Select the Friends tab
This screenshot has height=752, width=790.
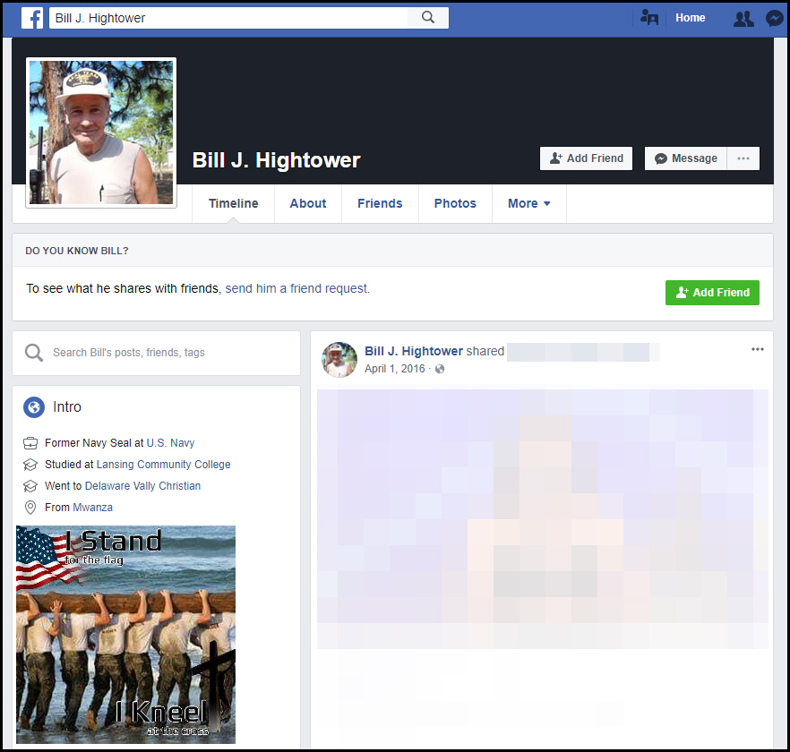click(380, 203)
